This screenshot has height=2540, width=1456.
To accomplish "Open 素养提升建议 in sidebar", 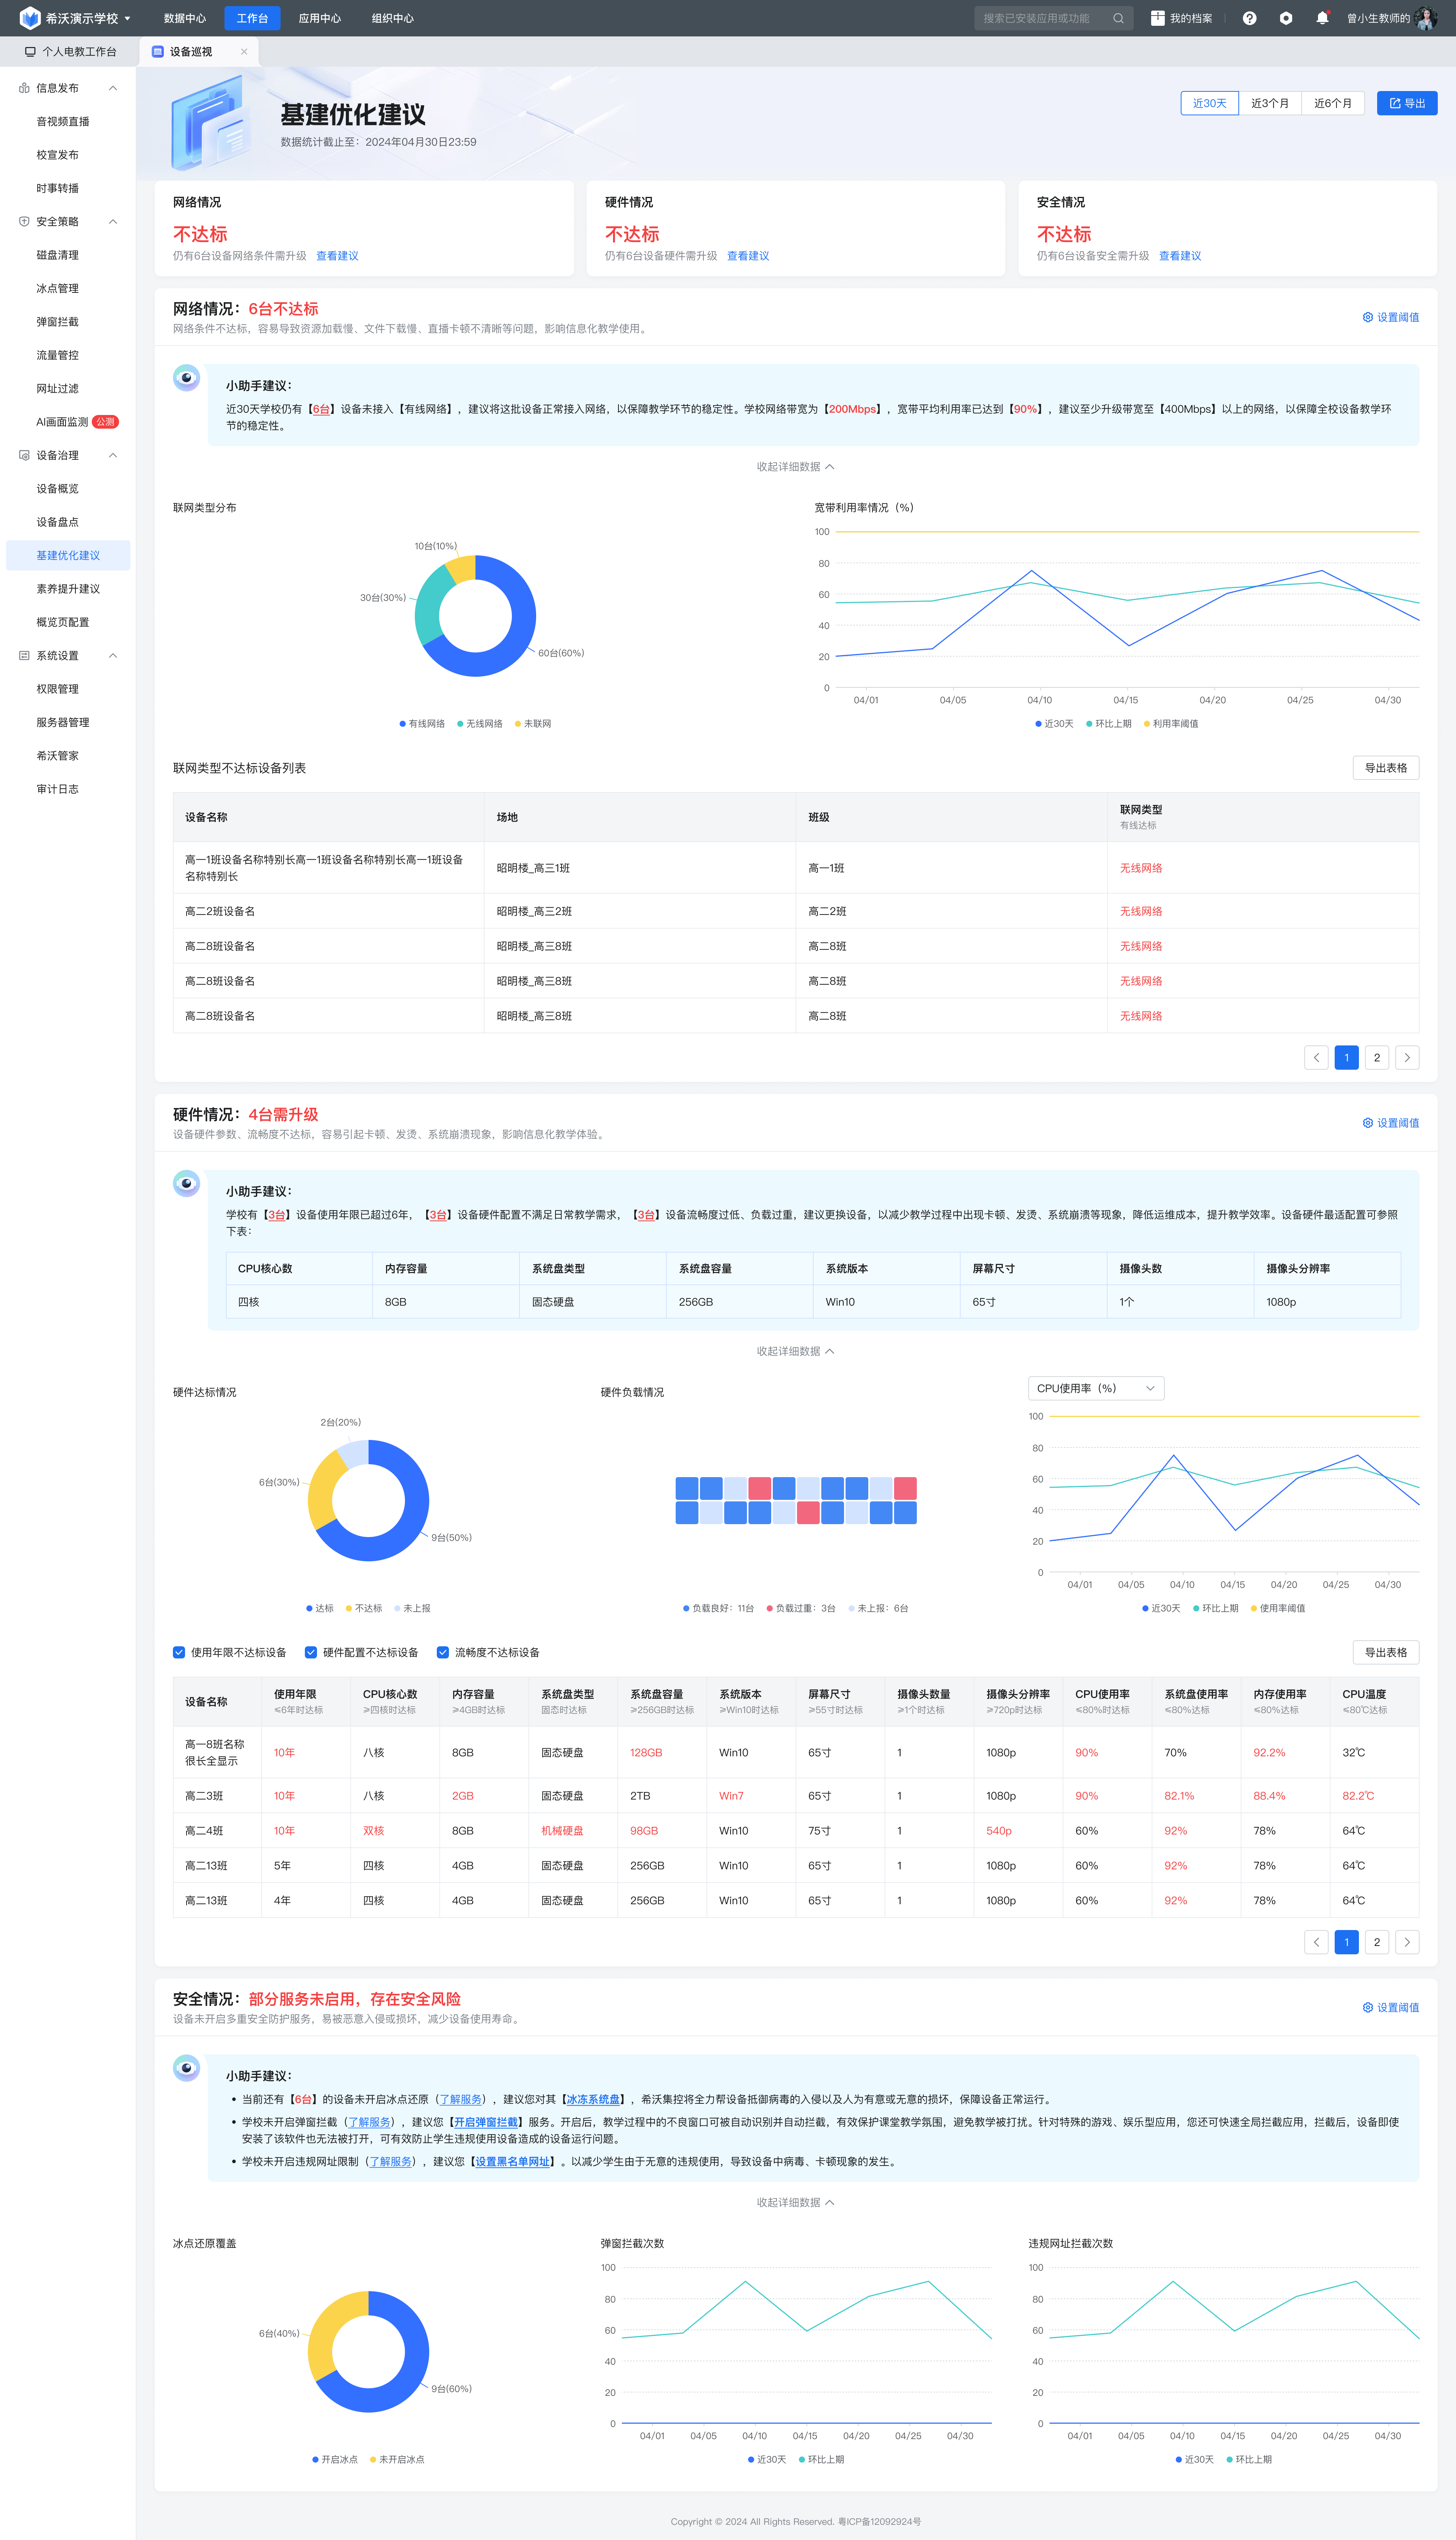I will (68, 588).
